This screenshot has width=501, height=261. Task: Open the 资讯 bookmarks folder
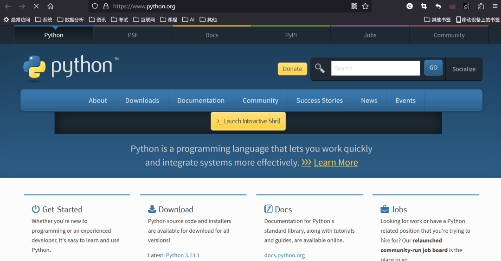97,19
